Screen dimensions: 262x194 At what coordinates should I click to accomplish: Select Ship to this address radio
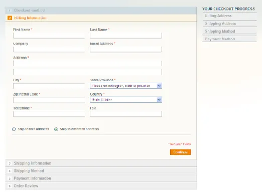tap(14, 129)
